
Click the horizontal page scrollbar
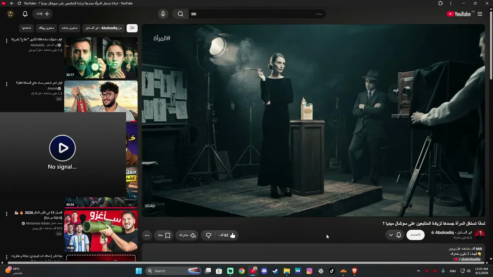click(x=246, y=263)
